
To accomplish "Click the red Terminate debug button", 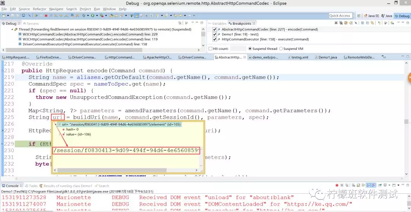I will (x=46, y=16).
